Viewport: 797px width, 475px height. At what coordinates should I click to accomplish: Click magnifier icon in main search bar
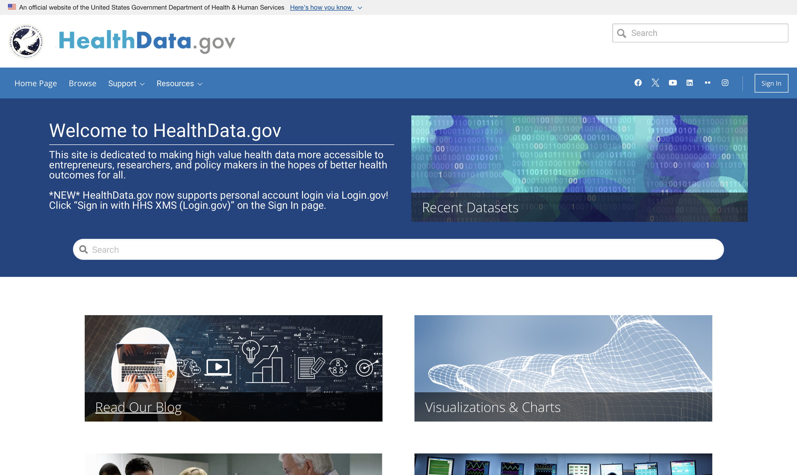click(x=83, y=249)
